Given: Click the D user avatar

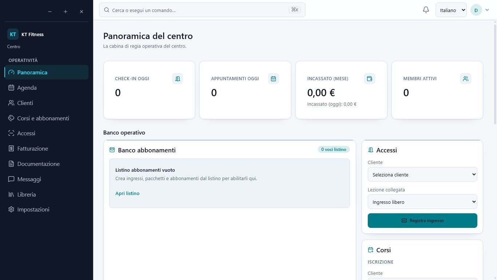Looking at the screenshot, I should tap(476, 10).
